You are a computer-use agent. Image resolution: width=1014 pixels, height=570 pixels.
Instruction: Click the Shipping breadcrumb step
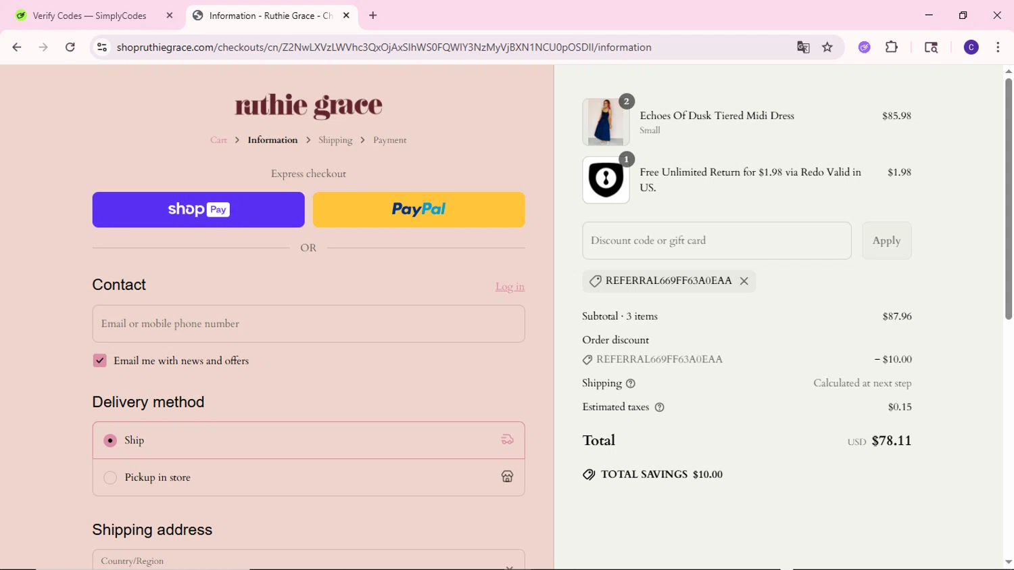tap(335, 140)
